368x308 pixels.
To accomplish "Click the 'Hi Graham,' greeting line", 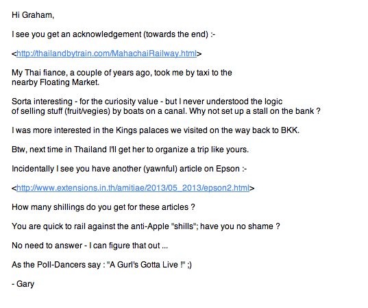I will coord(33,15).
